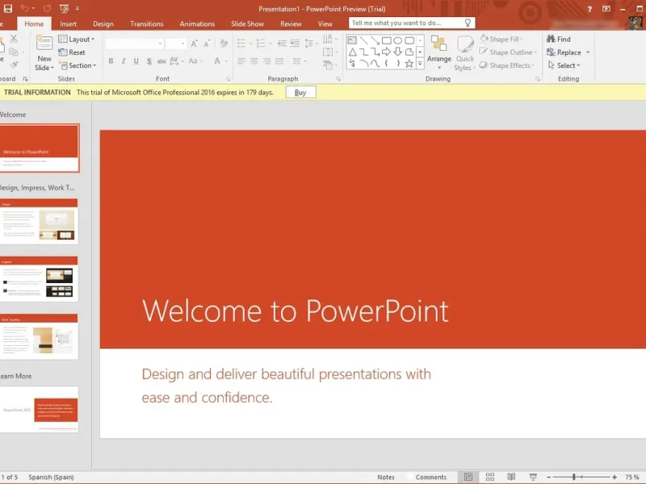Image resolution: width=646 pixels, height=484 pixels.
Task: Click the zoom slider handle
Action: click(x=575, y=477)
